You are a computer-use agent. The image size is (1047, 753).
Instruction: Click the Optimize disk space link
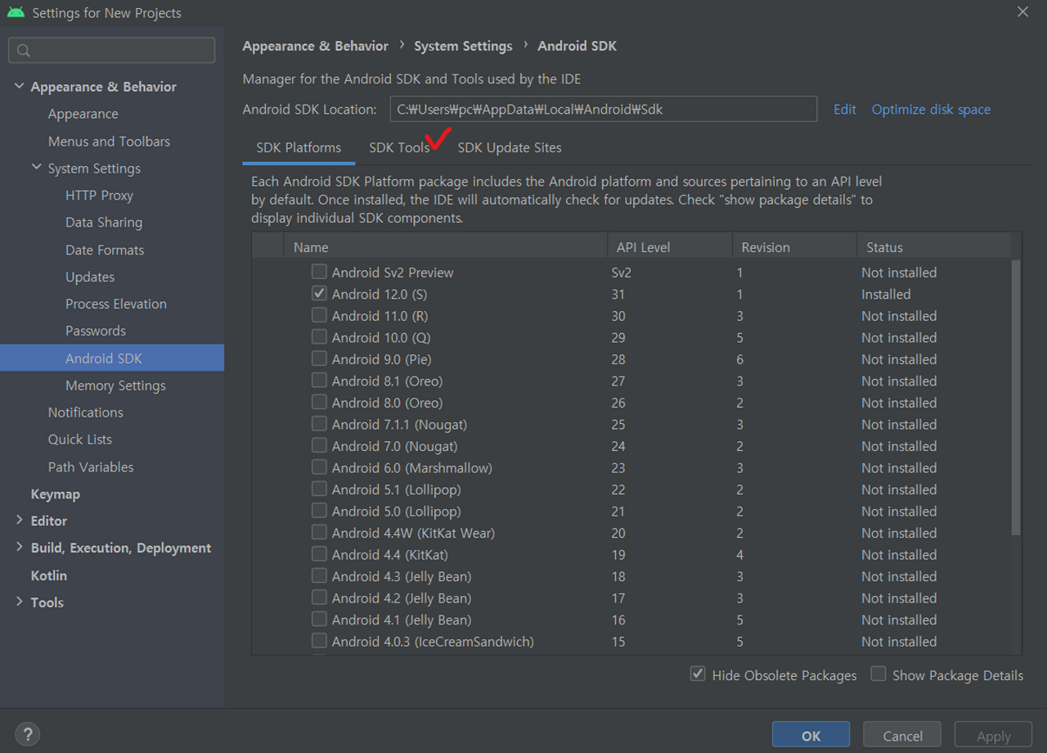point(931,109)
